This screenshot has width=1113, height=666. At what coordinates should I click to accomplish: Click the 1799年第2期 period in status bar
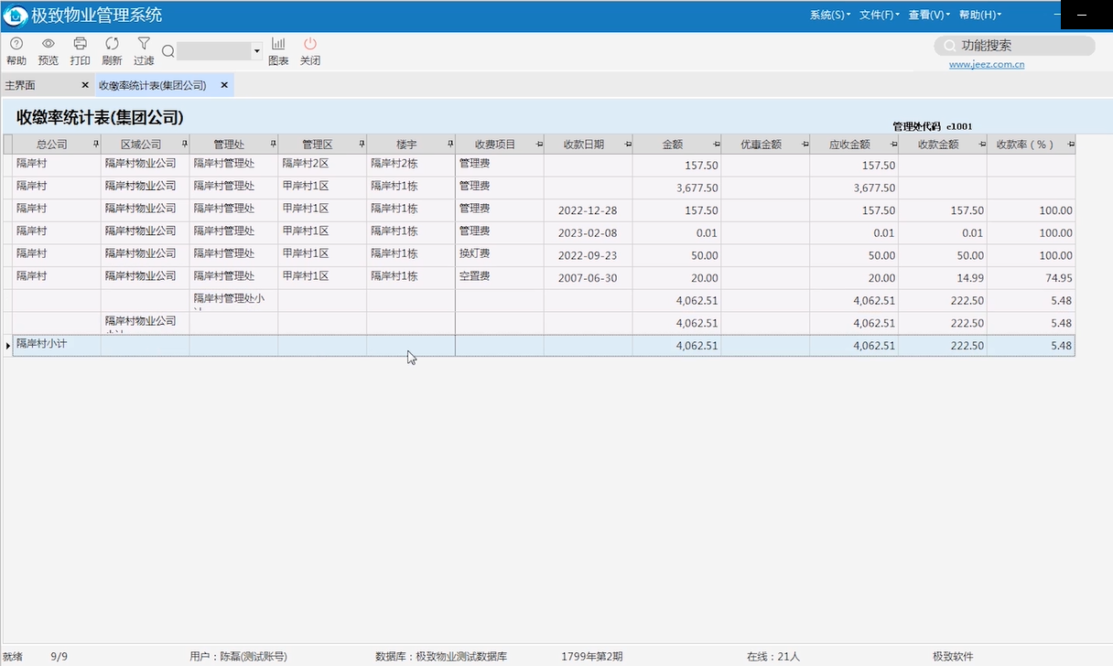point(592,656)
